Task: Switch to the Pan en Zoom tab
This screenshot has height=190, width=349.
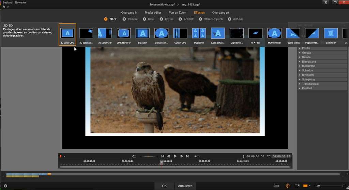Action: tap(177, 13)
